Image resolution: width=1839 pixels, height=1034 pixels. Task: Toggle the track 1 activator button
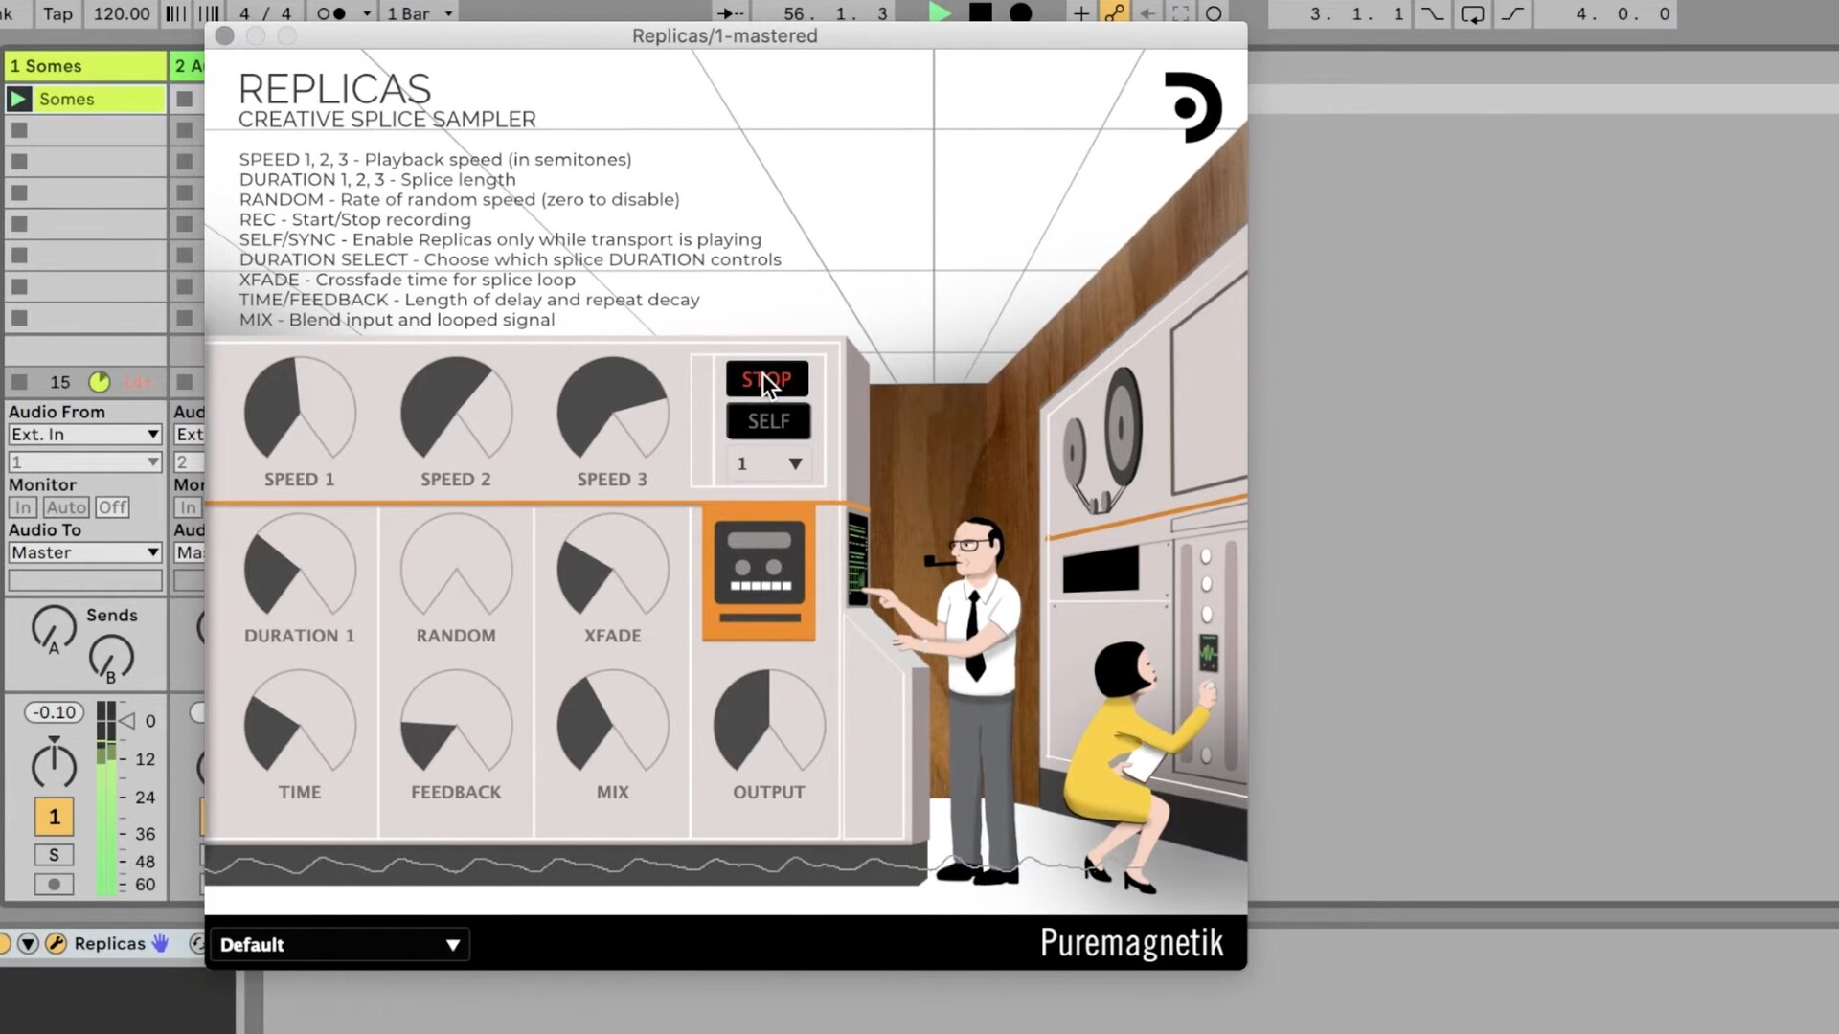pos(54,817)
